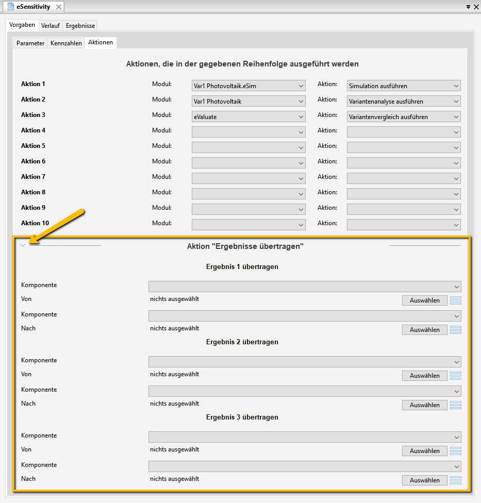Click list icon beside Von in Ergebnis 2

pyautogui.click(x=456, y=376)
